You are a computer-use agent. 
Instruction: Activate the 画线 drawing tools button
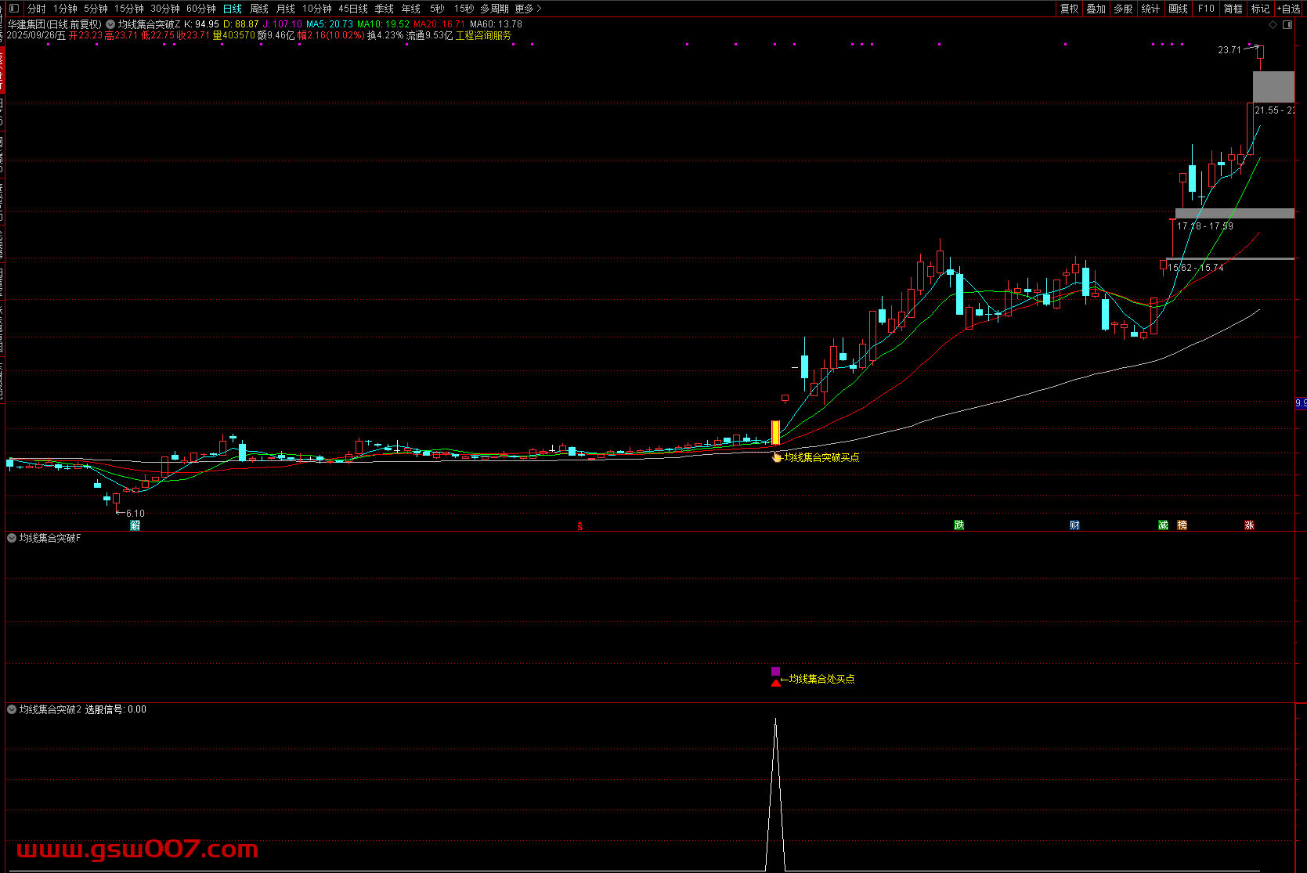pos(1179,9)
